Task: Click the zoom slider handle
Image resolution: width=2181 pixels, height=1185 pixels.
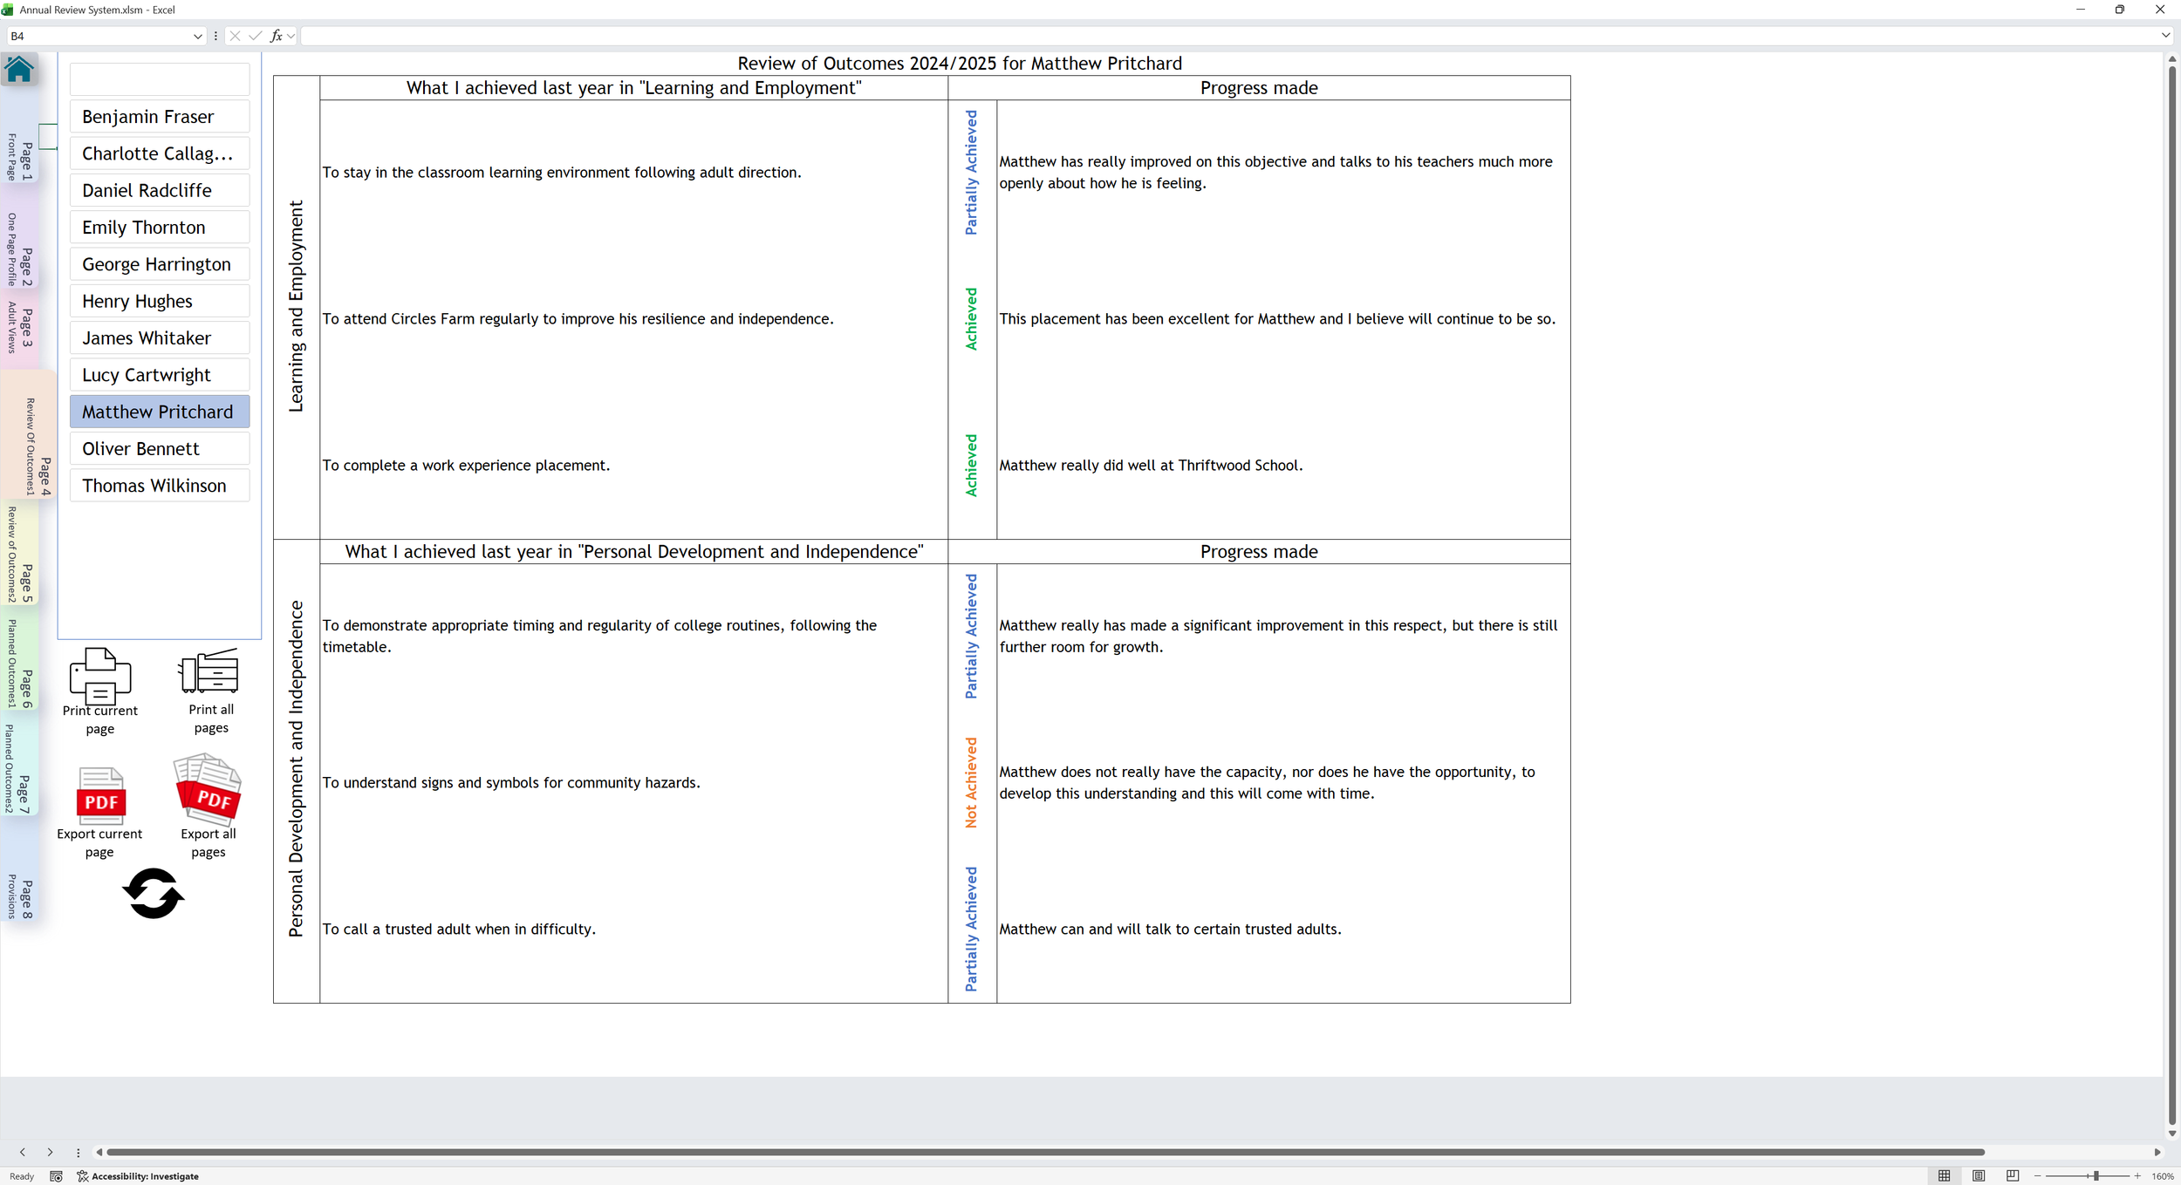Action: (2096, 1176)
